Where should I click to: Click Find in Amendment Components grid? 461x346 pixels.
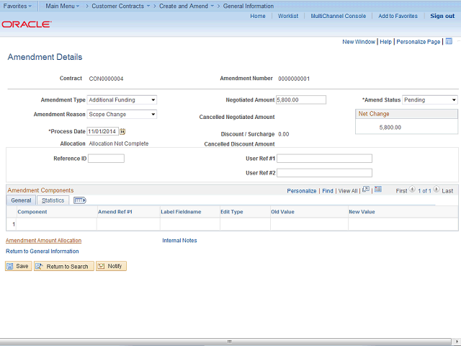click(328, 191)
